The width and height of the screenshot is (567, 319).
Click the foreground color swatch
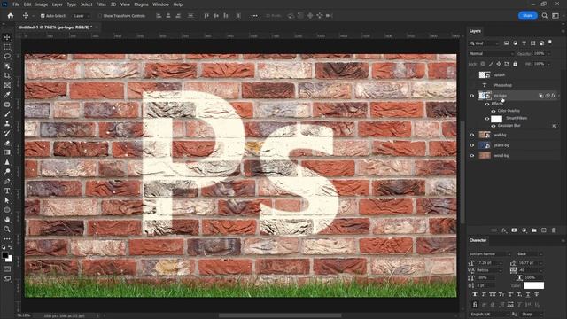tap(4, 255)
